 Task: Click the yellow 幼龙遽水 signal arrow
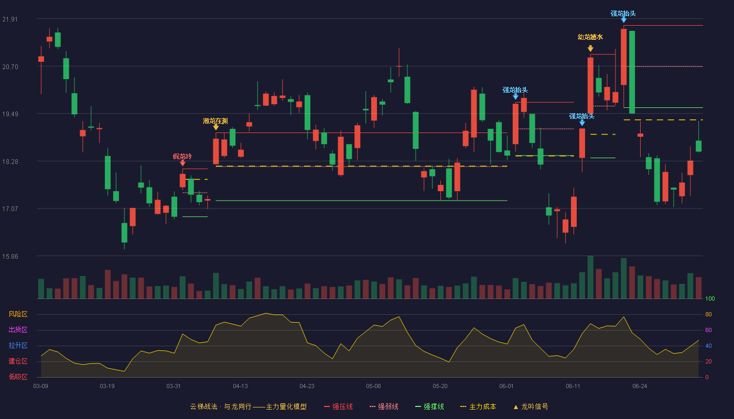point(590,49)
